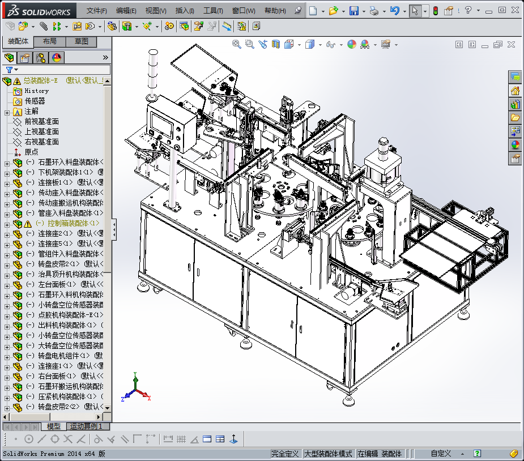Image resolution: width=524 pixels, height=461 pixels.
Task: Click the status bar help question icon
Action: tap(477, 453)
